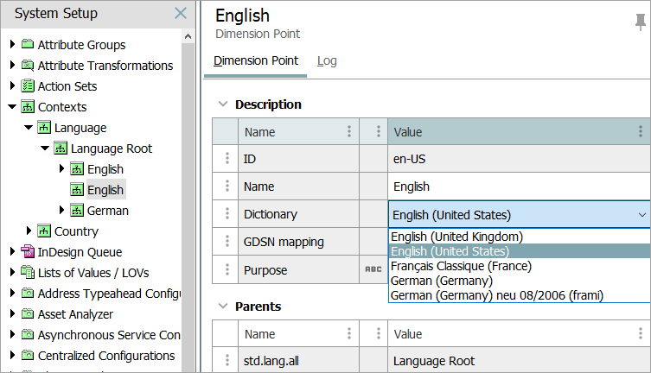
Task: Switch to the Log tab
Action: [x=327, y=61]
